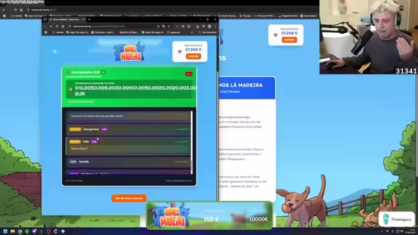Open the Windows Start menu
The width and height of the screenshot is (418, 235).
(x=5, y=231)
